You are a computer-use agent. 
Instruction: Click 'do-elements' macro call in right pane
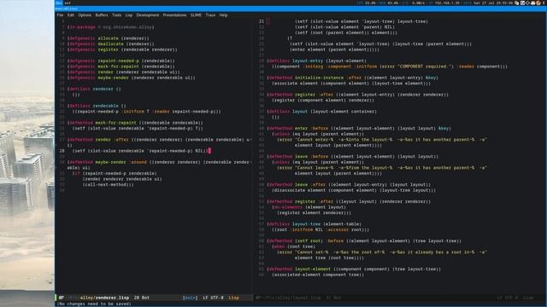[289, 206]
